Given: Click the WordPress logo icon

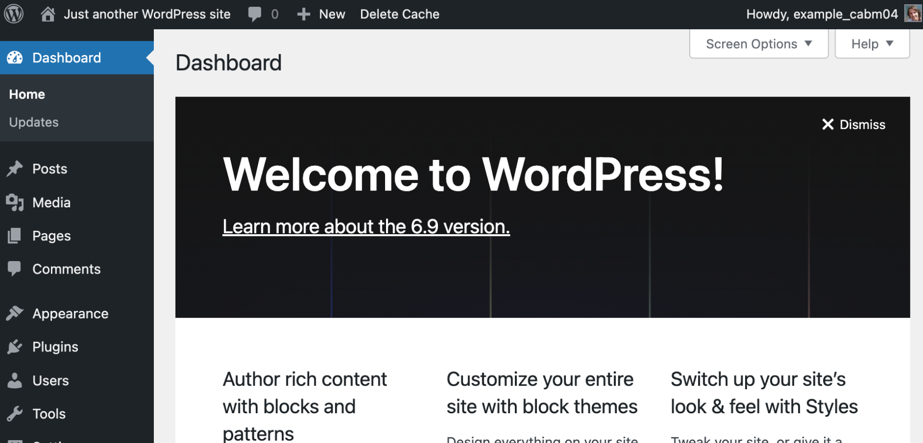Looking at the screenshot, I should coord(14,14).
